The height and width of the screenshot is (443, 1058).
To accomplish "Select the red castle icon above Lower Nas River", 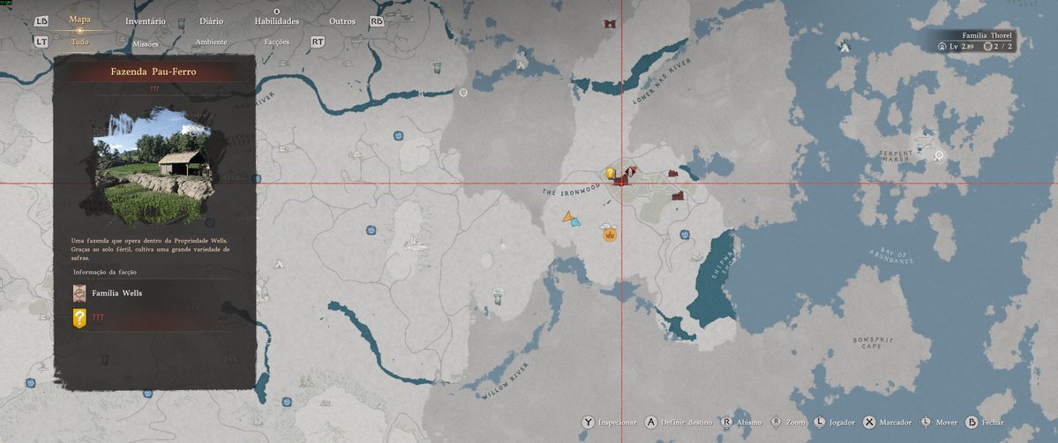I will 610,24.
